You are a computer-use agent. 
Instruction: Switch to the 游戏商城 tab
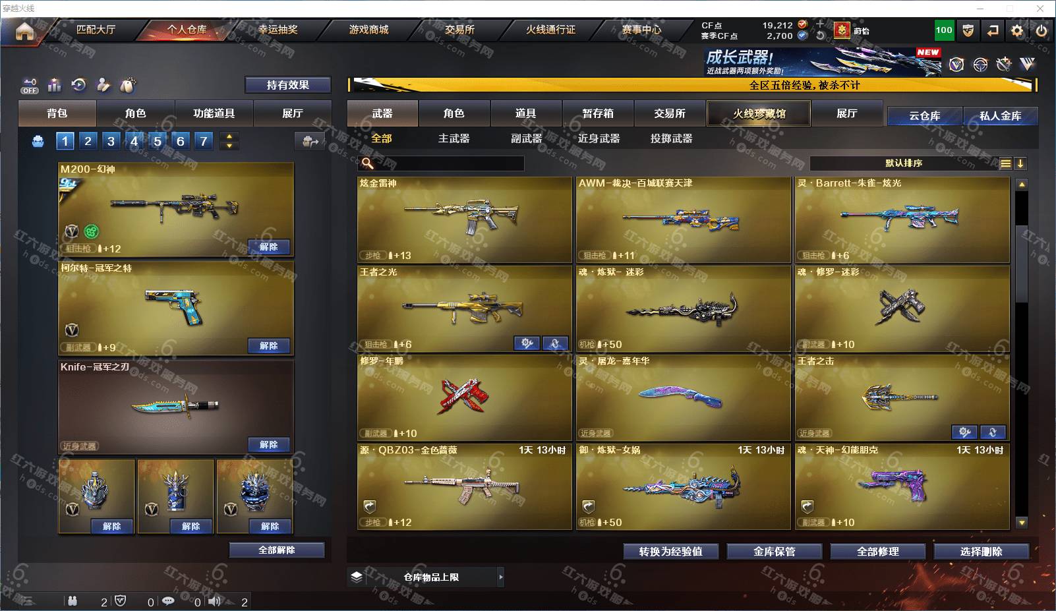tap(368, 30)
